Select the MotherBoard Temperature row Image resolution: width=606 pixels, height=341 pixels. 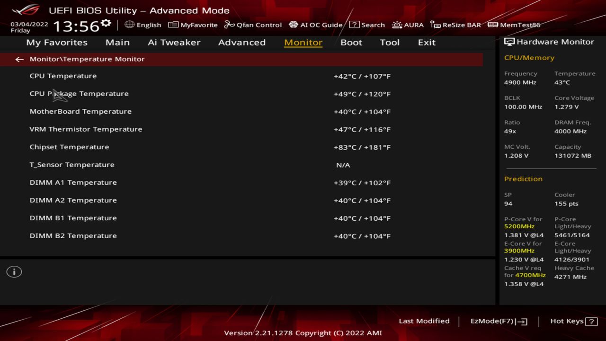pyautogui.click(x=241, y=111)
